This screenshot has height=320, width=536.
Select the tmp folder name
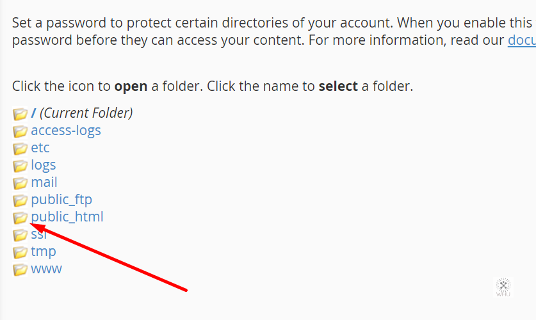tap(44, 252)
